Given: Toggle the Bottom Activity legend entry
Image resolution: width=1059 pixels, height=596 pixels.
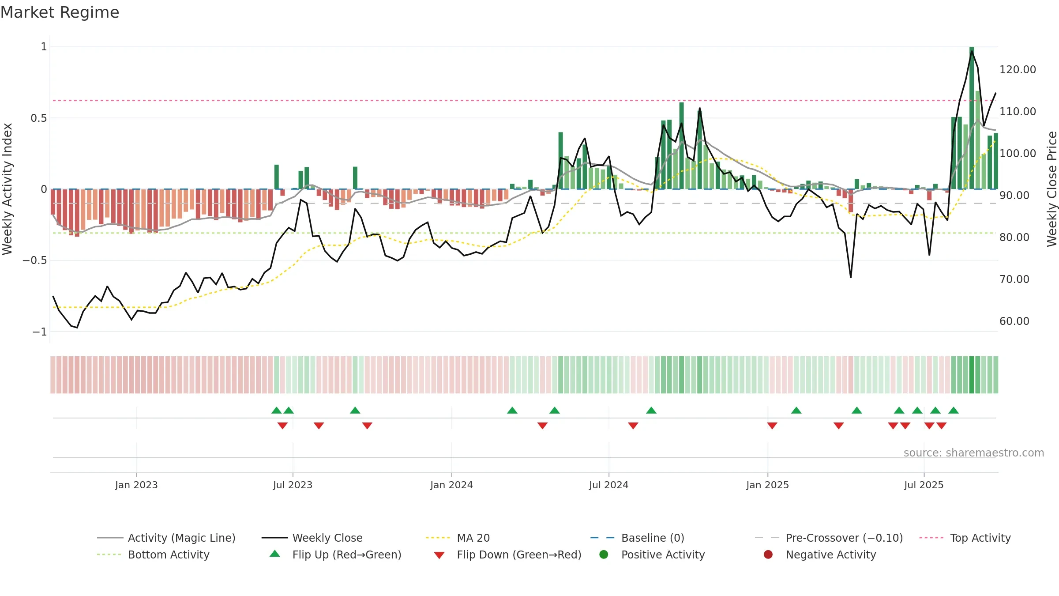Looking at the screenshot, I should click(x=153, y=555).
